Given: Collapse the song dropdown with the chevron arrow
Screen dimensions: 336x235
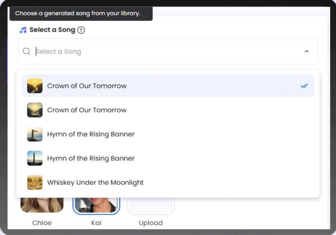Looking at the screenshot, I should point(307,51).
